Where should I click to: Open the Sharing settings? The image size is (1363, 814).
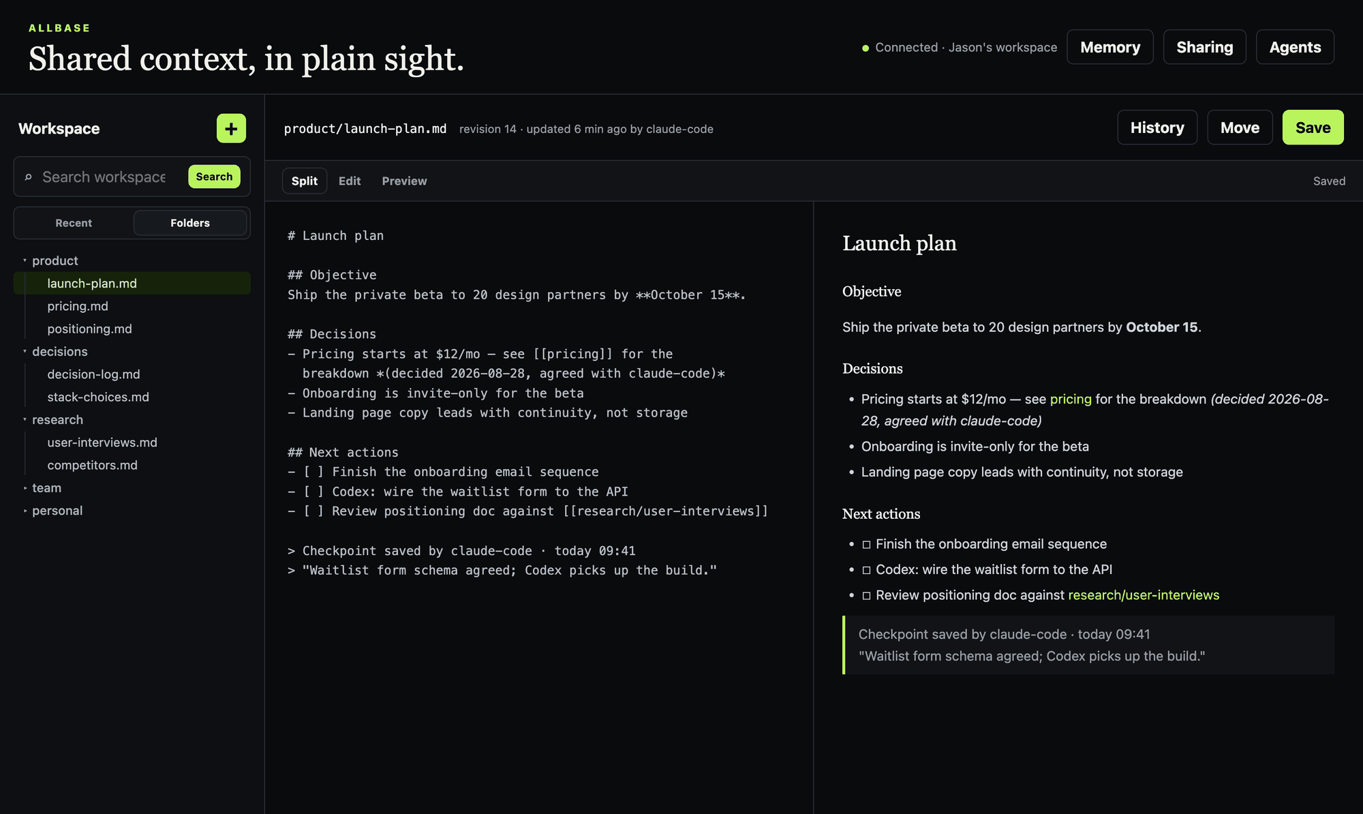1205,47
